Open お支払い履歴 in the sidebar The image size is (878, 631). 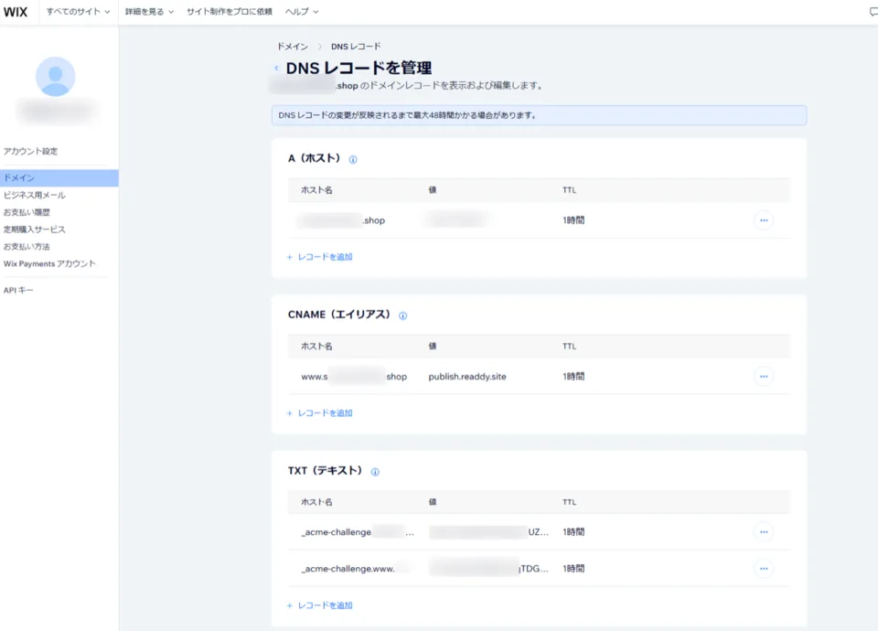pos(27,212)
